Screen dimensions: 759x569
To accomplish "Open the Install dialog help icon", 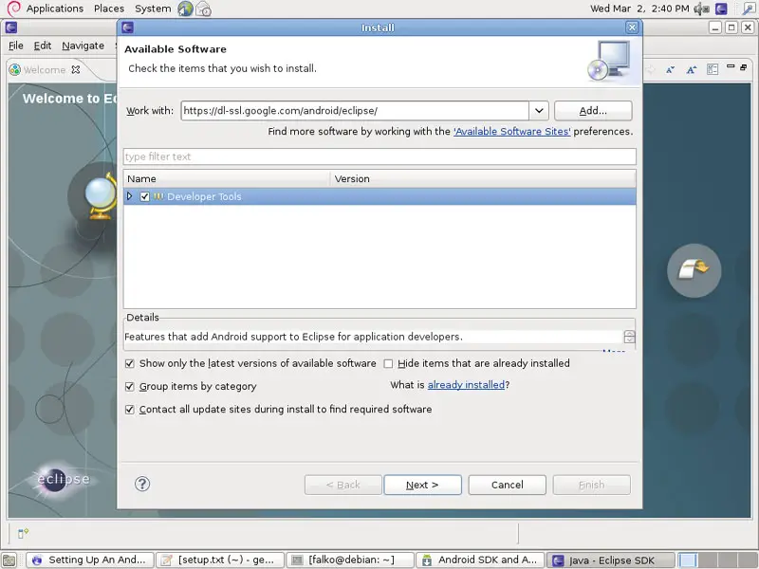I will [x=142, y=484].
